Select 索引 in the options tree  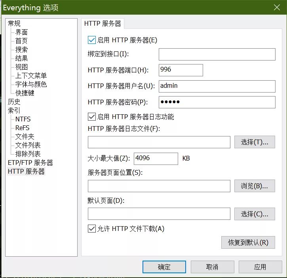[14, 110]
